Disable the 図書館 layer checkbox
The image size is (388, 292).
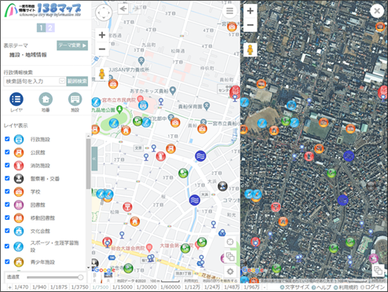7,204
